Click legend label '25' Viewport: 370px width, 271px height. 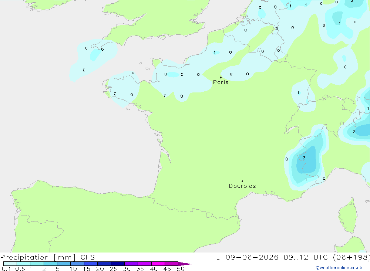[113, 269]
